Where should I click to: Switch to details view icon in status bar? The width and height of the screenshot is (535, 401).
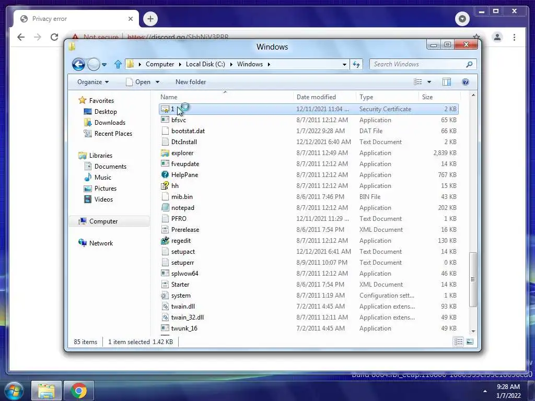pyautogui.click(x=459, y=341)
